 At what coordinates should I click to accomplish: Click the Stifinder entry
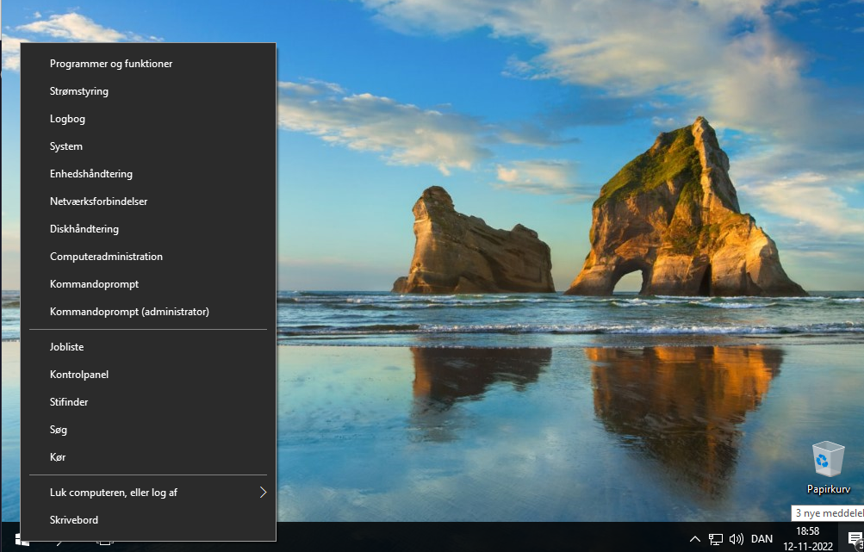pos(69,402)
